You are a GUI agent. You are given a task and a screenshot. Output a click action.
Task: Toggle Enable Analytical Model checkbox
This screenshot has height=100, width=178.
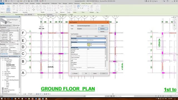tap(10, 49)
